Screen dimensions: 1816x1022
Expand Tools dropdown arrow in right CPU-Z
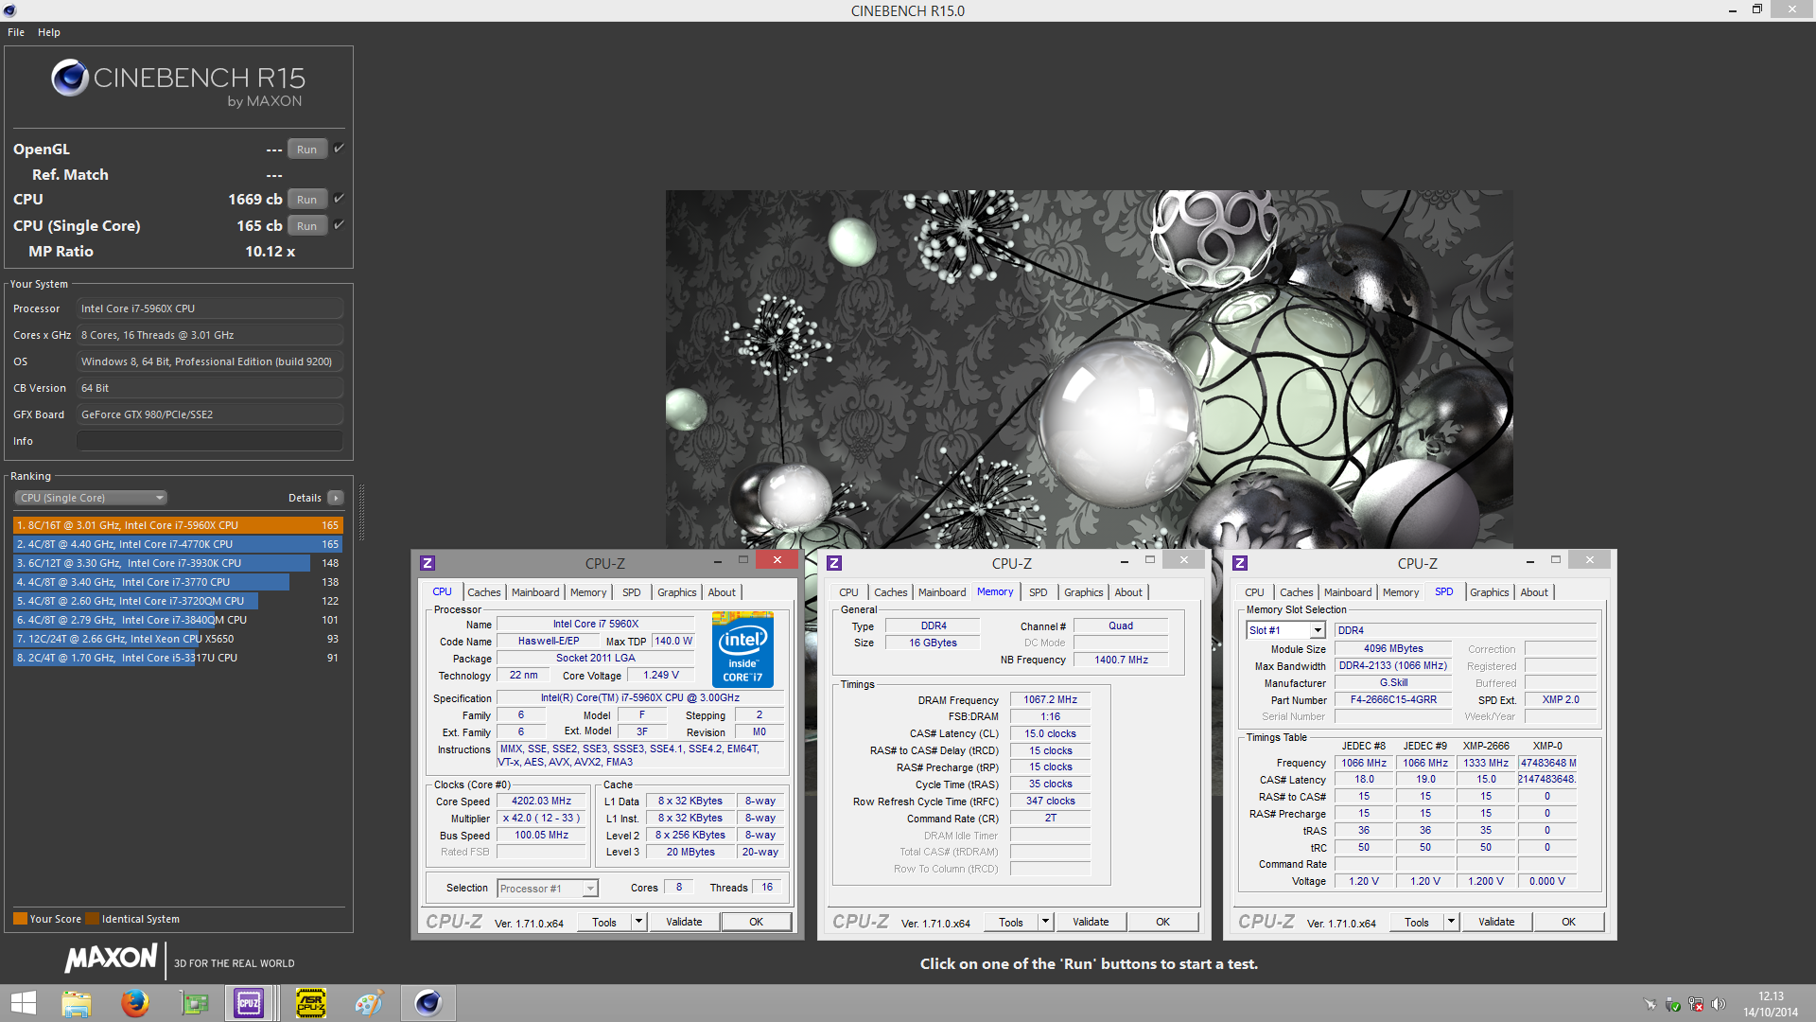click(1451, 922)
